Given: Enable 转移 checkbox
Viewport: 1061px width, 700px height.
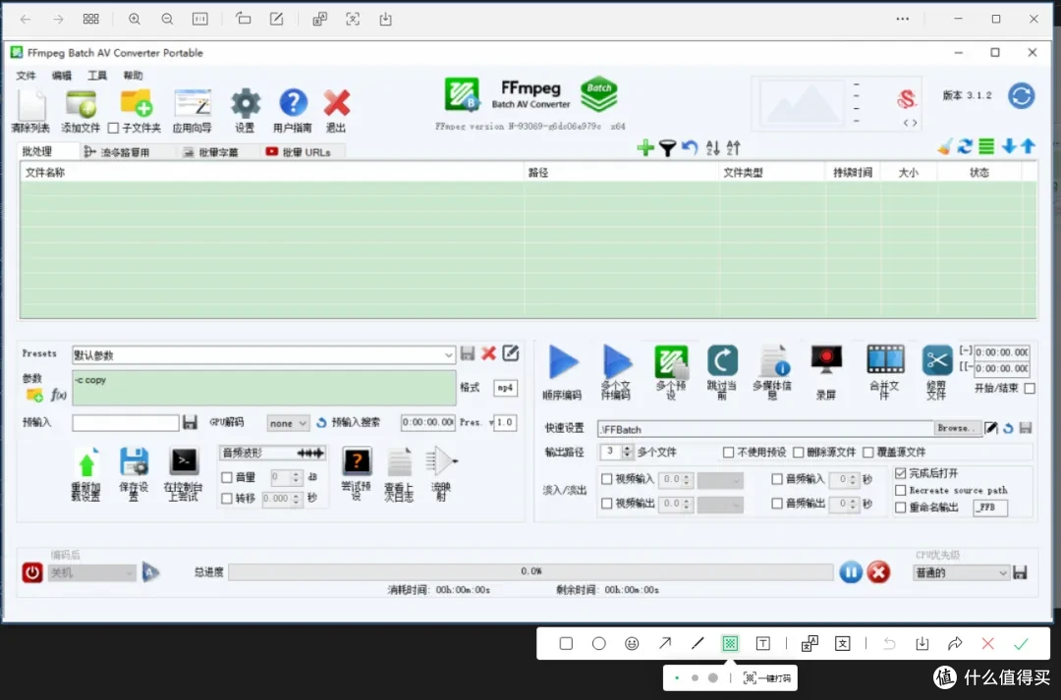Looking at the screenshot, I should [x=227, y=499].
